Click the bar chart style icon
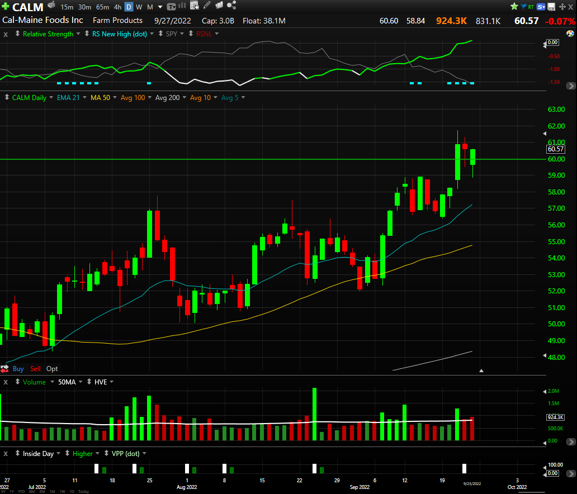 pos(182,6)
